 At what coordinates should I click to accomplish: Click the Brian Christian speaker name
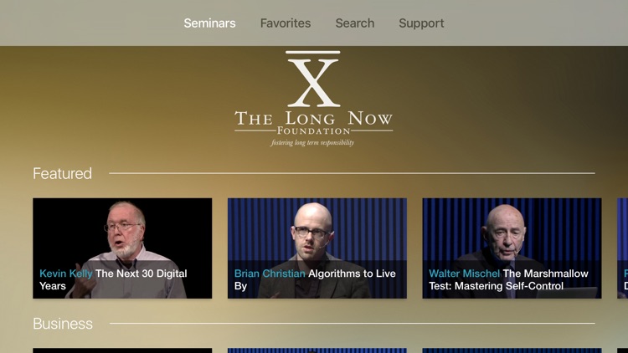pos(270,274)
